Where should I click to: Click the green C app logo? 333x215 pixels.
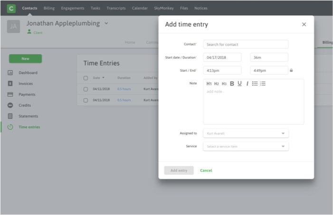(11, 9)
